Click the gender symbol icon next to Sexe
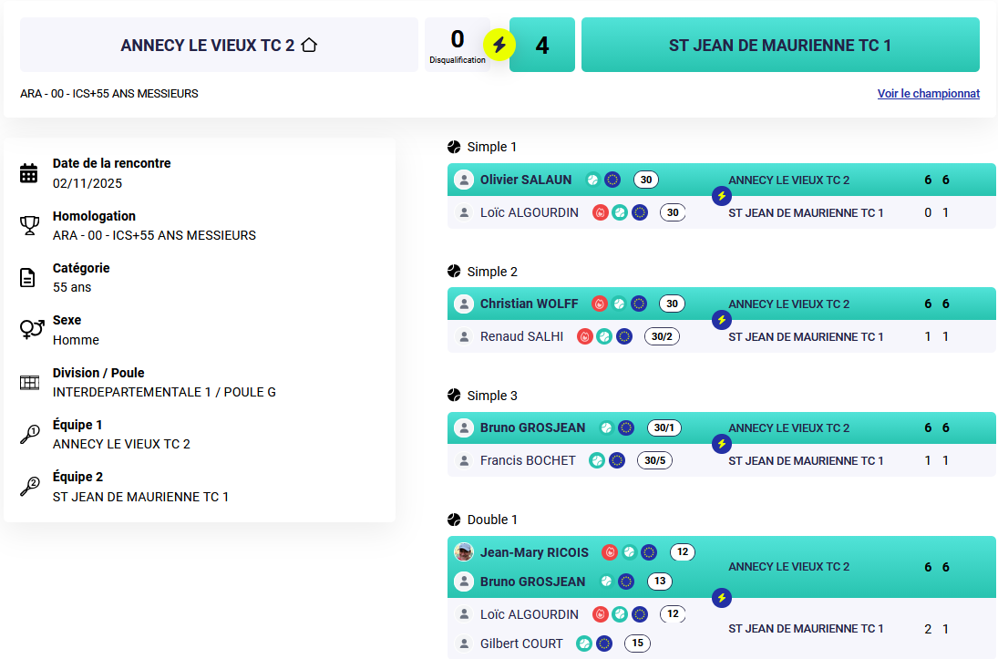The height and width of the screenshot is (659, 998). [x=31, y=329]
